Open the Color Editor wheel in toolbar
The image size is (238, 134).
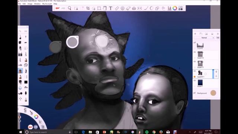175,8
